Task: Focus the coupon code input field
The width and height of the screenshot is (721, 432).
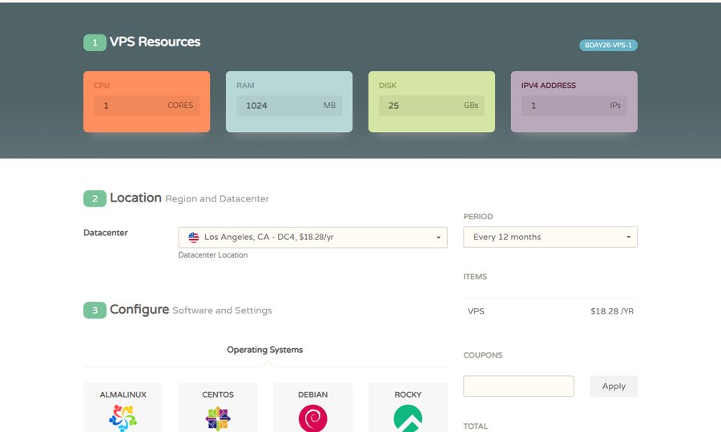Action: click(518, 386)
